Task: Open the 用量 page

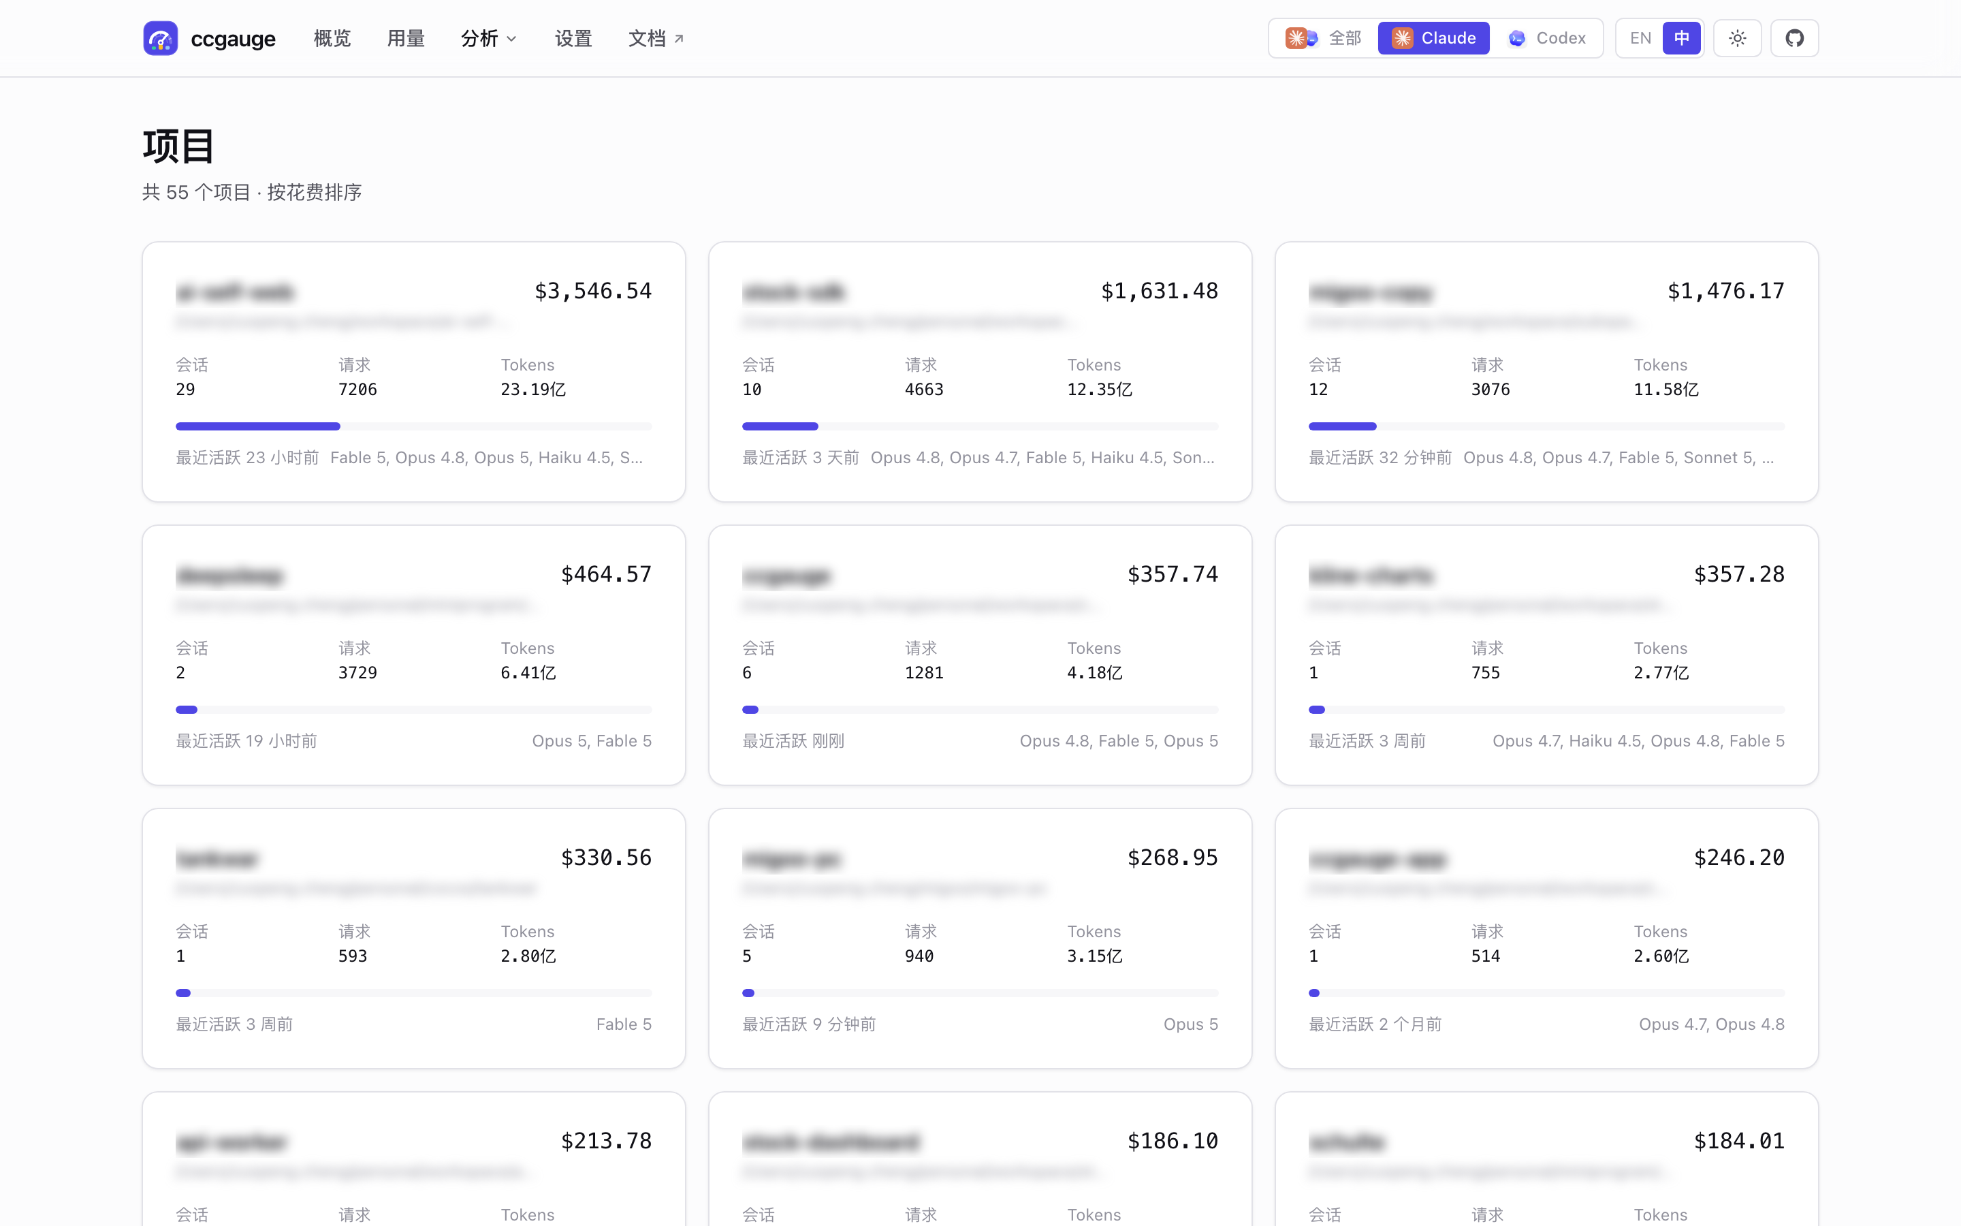Action: click(406, 39)
